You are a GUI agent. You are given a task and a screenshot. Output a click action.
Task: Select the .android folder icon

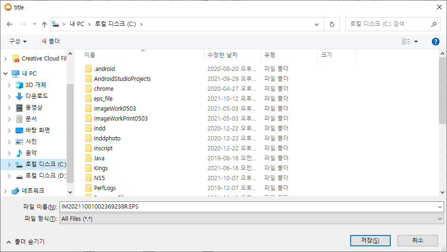pos(89,69)
